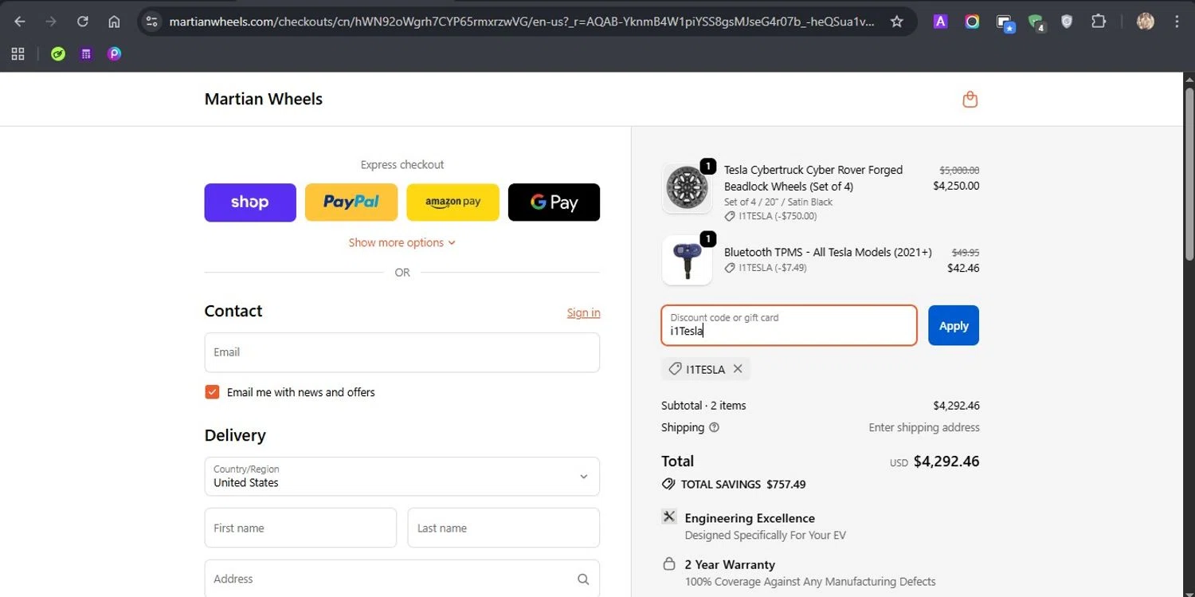This screenshot has height=597, width=1195.
Task: Check out with Amazon Pay
Action: (x=453, y=202)
